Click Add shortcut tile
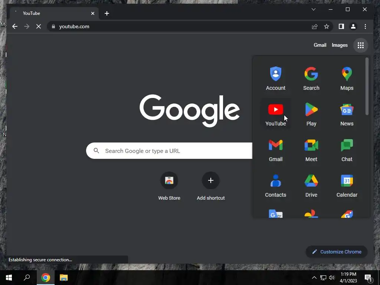Viewport: 380px width, 285px height. (211, 186)
